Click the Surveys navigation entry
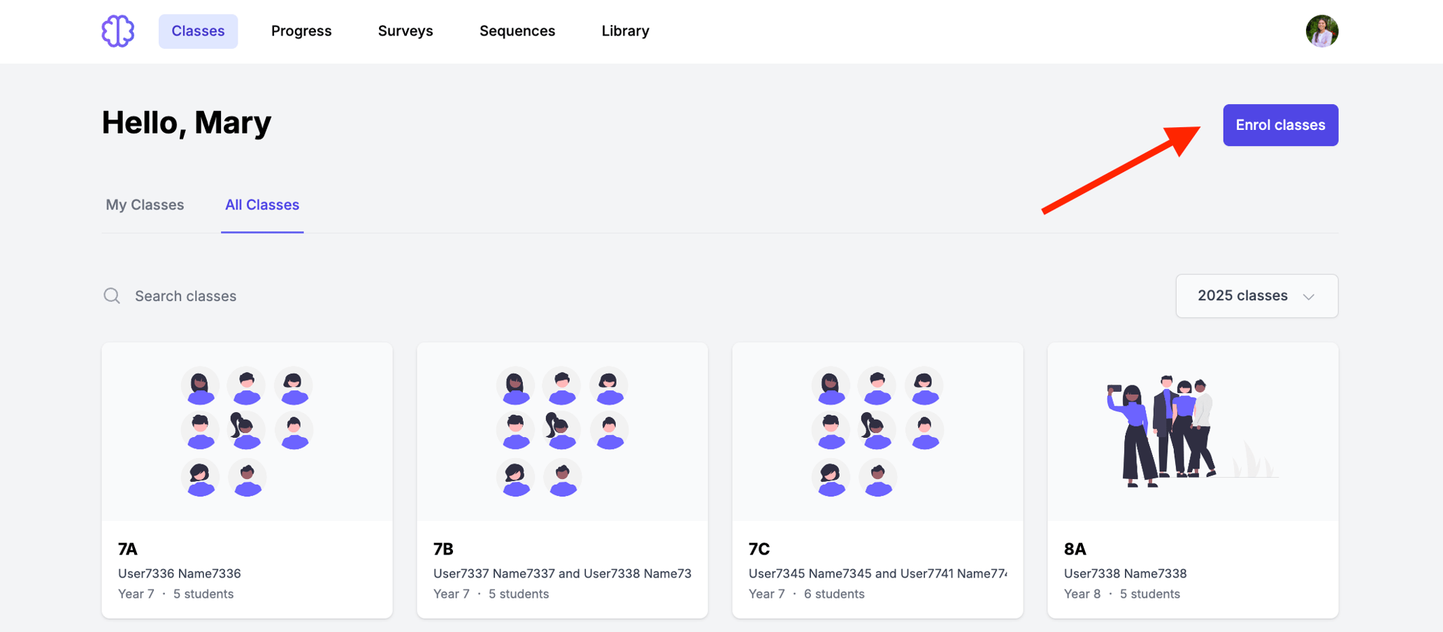 (x=405, y=31)
